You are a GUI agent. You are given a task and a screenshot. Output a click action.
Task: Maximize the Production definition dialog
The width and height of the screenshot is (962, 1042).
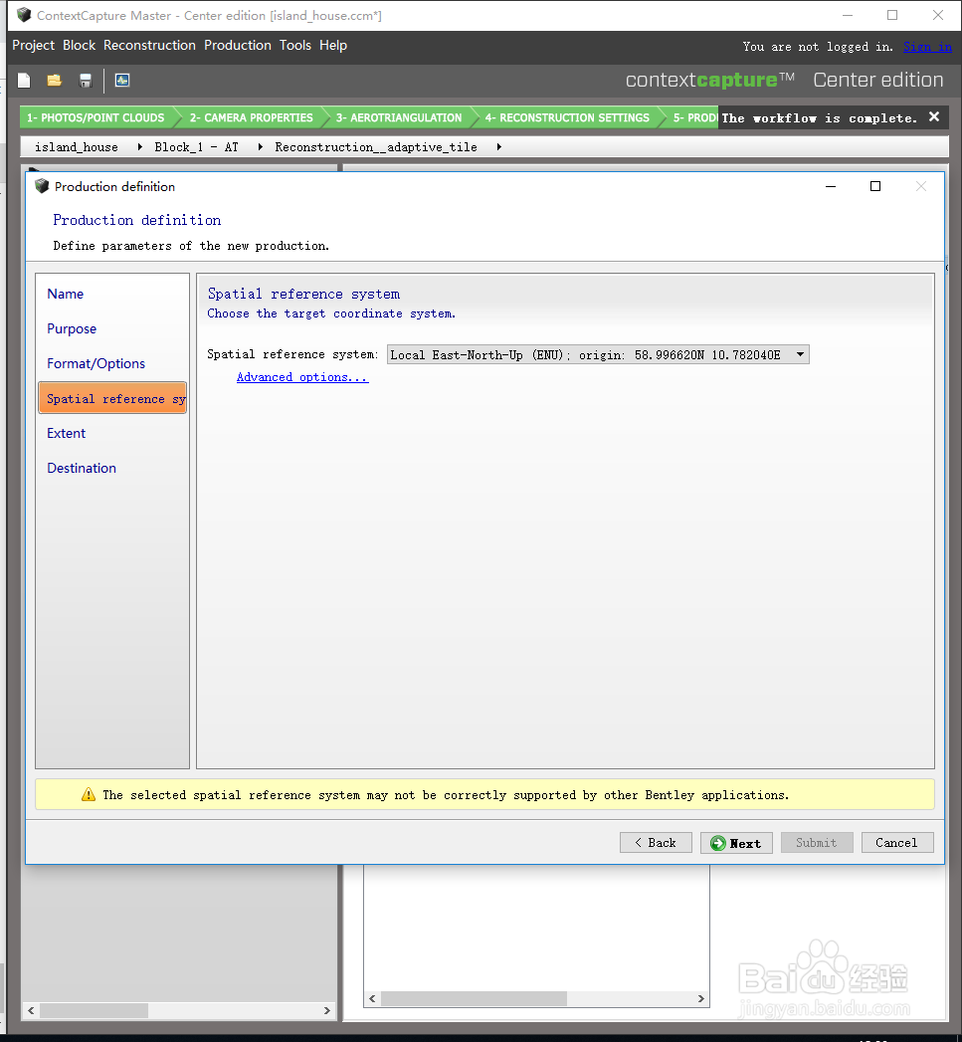[875, 186]
